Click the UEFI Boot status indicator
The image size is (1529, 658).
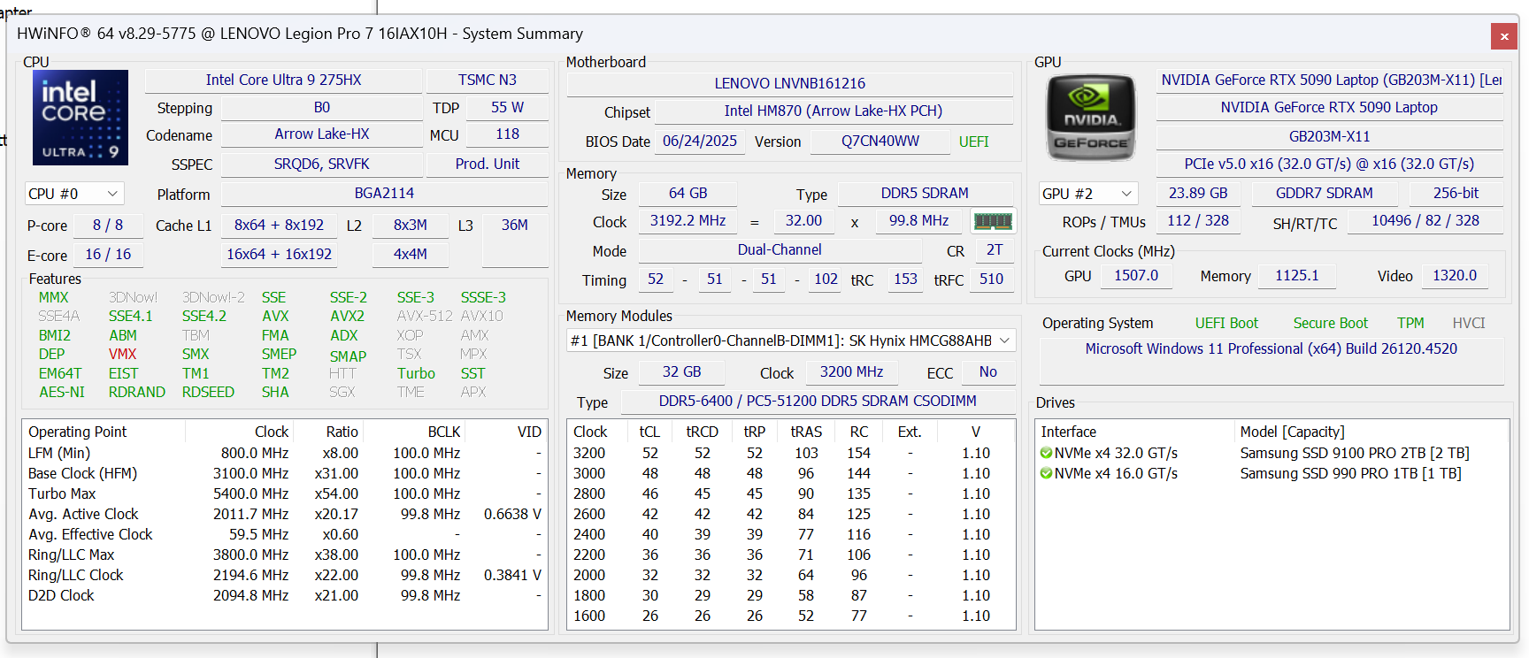[1226, 323]
